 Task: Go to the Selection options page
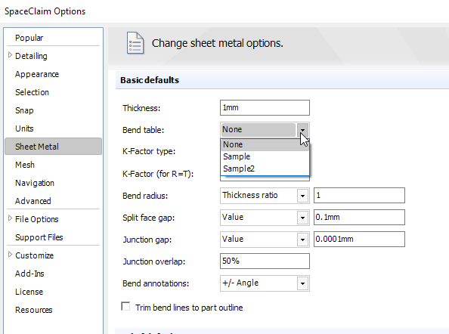click(32, 92)
